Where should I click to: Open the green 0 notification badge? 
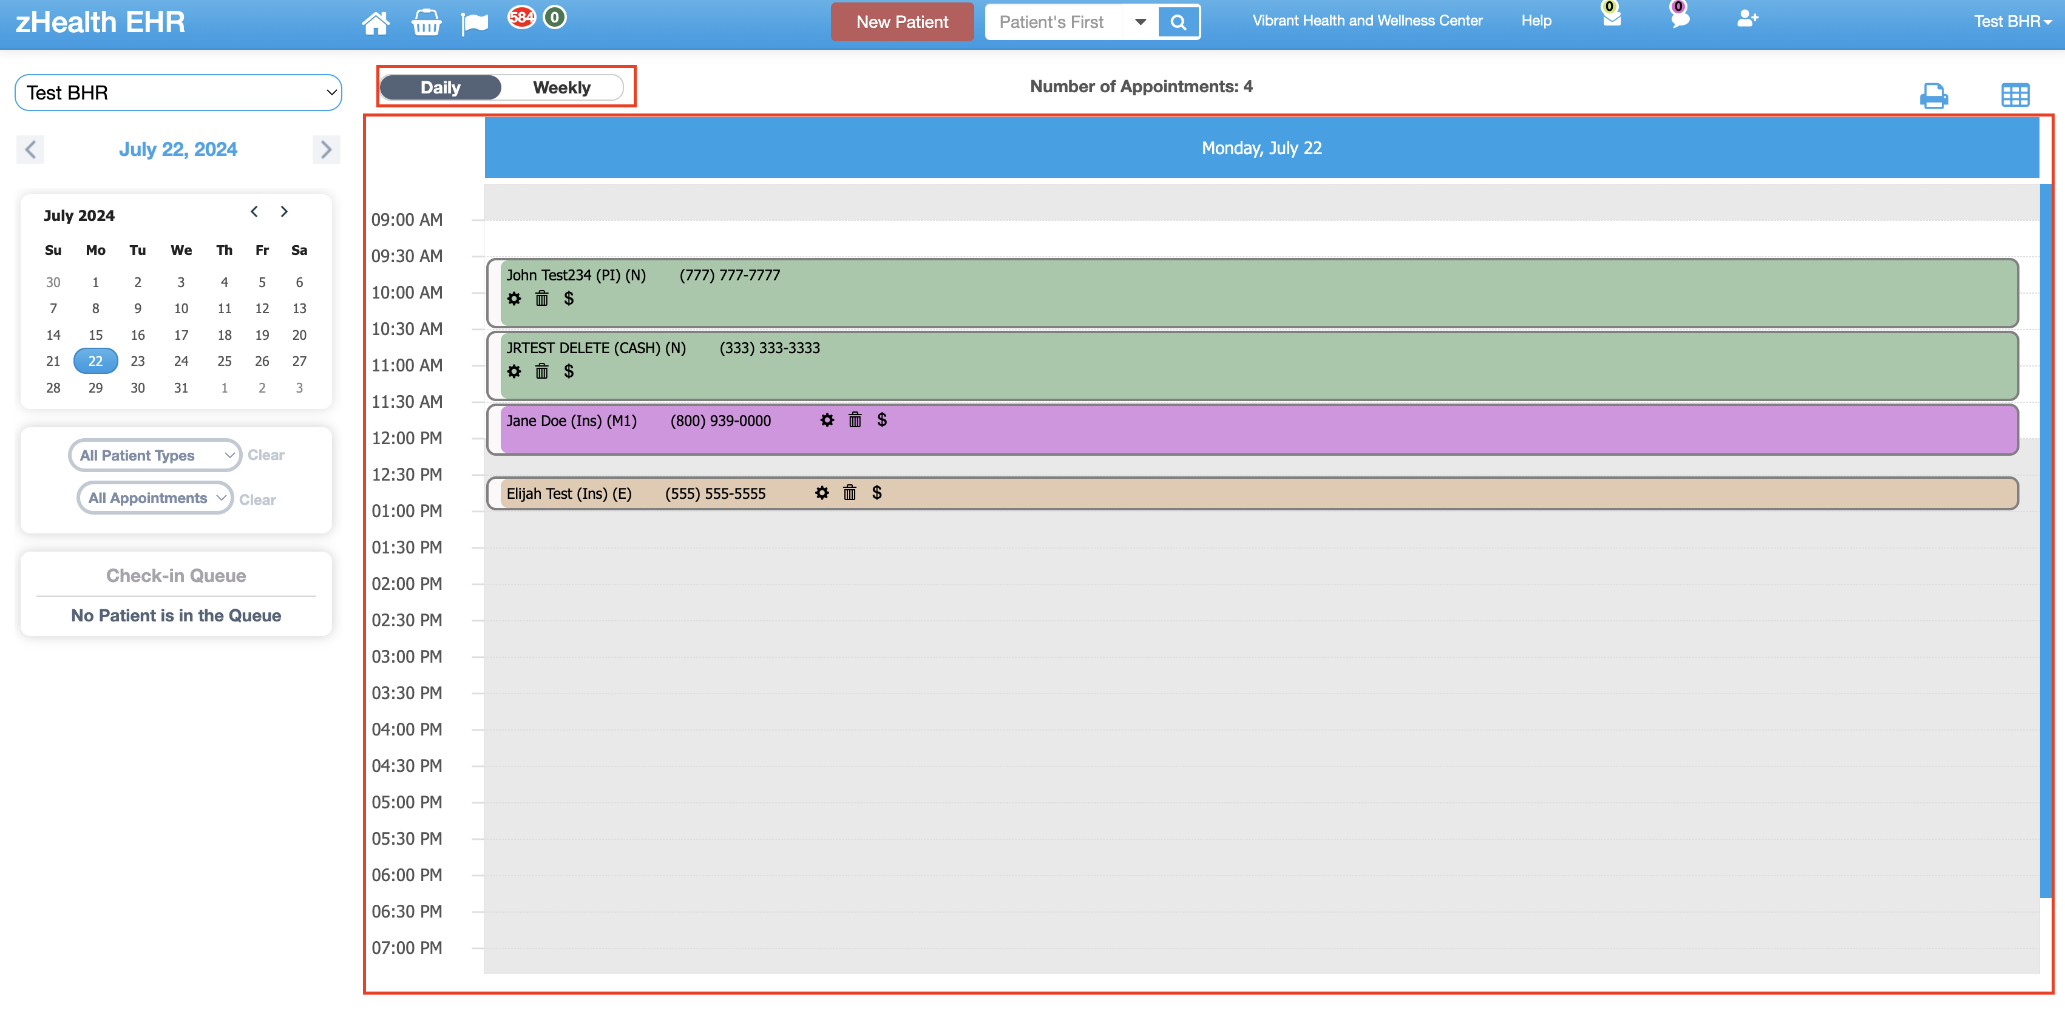coord(554,17)
